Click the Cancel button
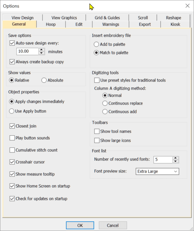Screen dimensions: 194x231 click(x=113, y=226)
